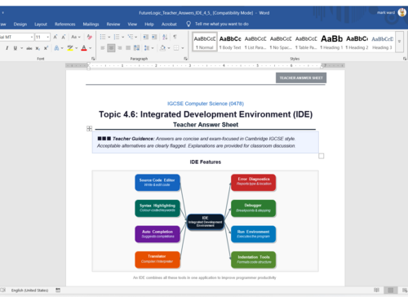The image size is (408, 306).
Task: Start a numbered list
Action: point(117,37)
